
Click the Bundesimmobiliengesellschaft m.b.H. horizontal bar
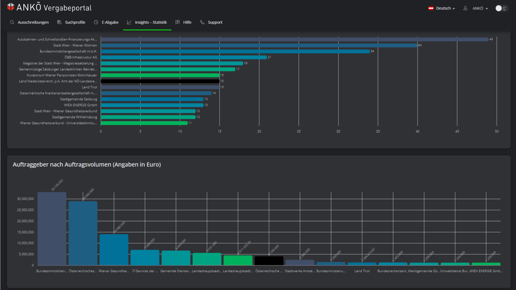click(235, 51)
